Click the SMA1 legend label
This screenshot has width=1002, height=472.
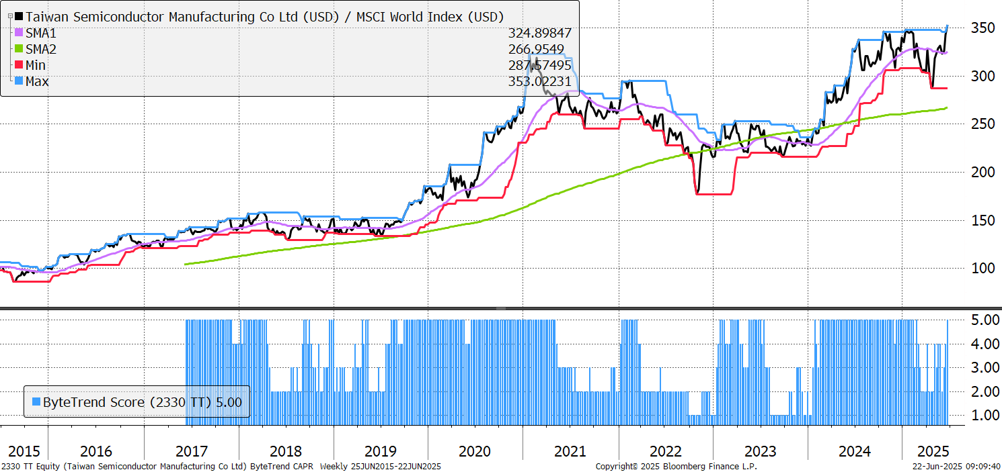tap(42, 33)
